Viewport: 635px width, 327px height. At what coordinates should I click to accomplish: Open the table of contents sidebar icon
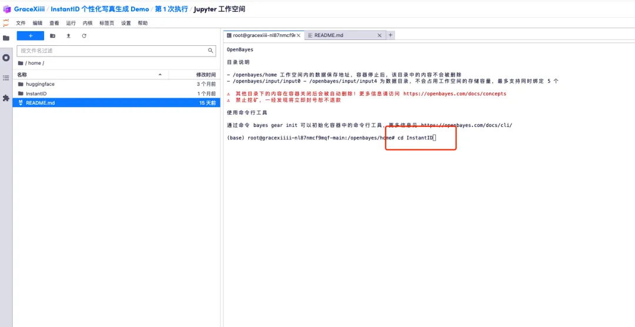(x=6, y=78)
